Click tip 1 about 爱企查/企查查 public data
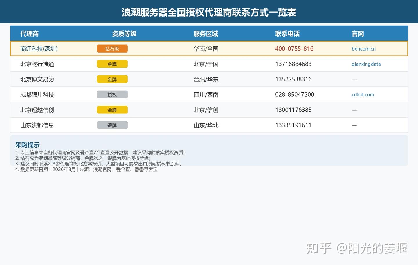Screen dimensions: 418x265 coord(100,153)
